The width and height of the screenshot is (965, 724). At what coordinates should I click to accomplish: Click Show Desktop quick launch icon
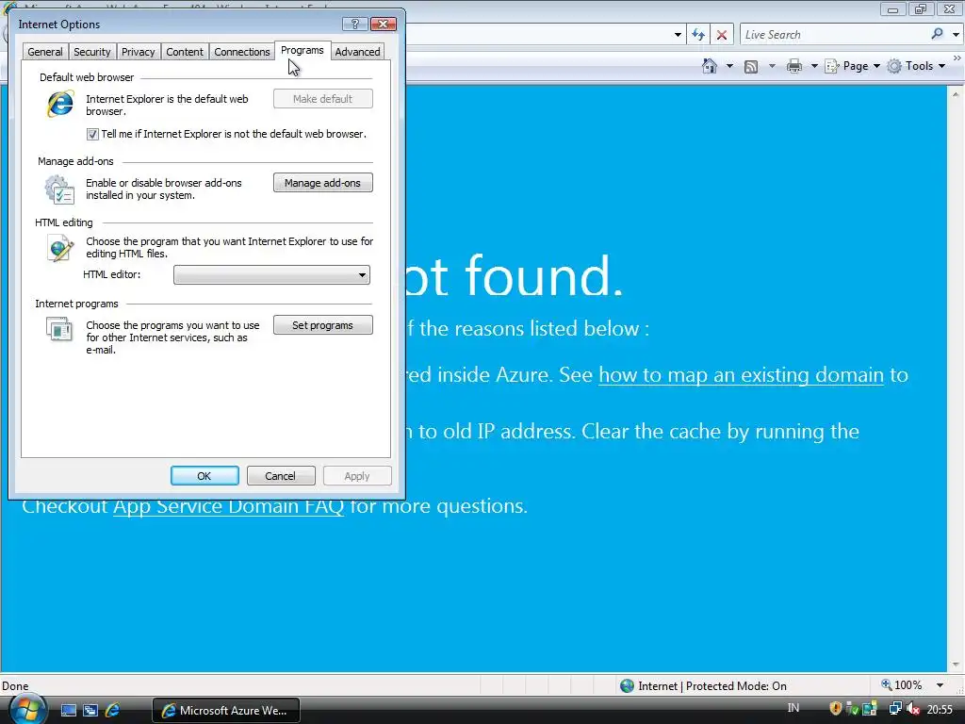tap(68, 711)
